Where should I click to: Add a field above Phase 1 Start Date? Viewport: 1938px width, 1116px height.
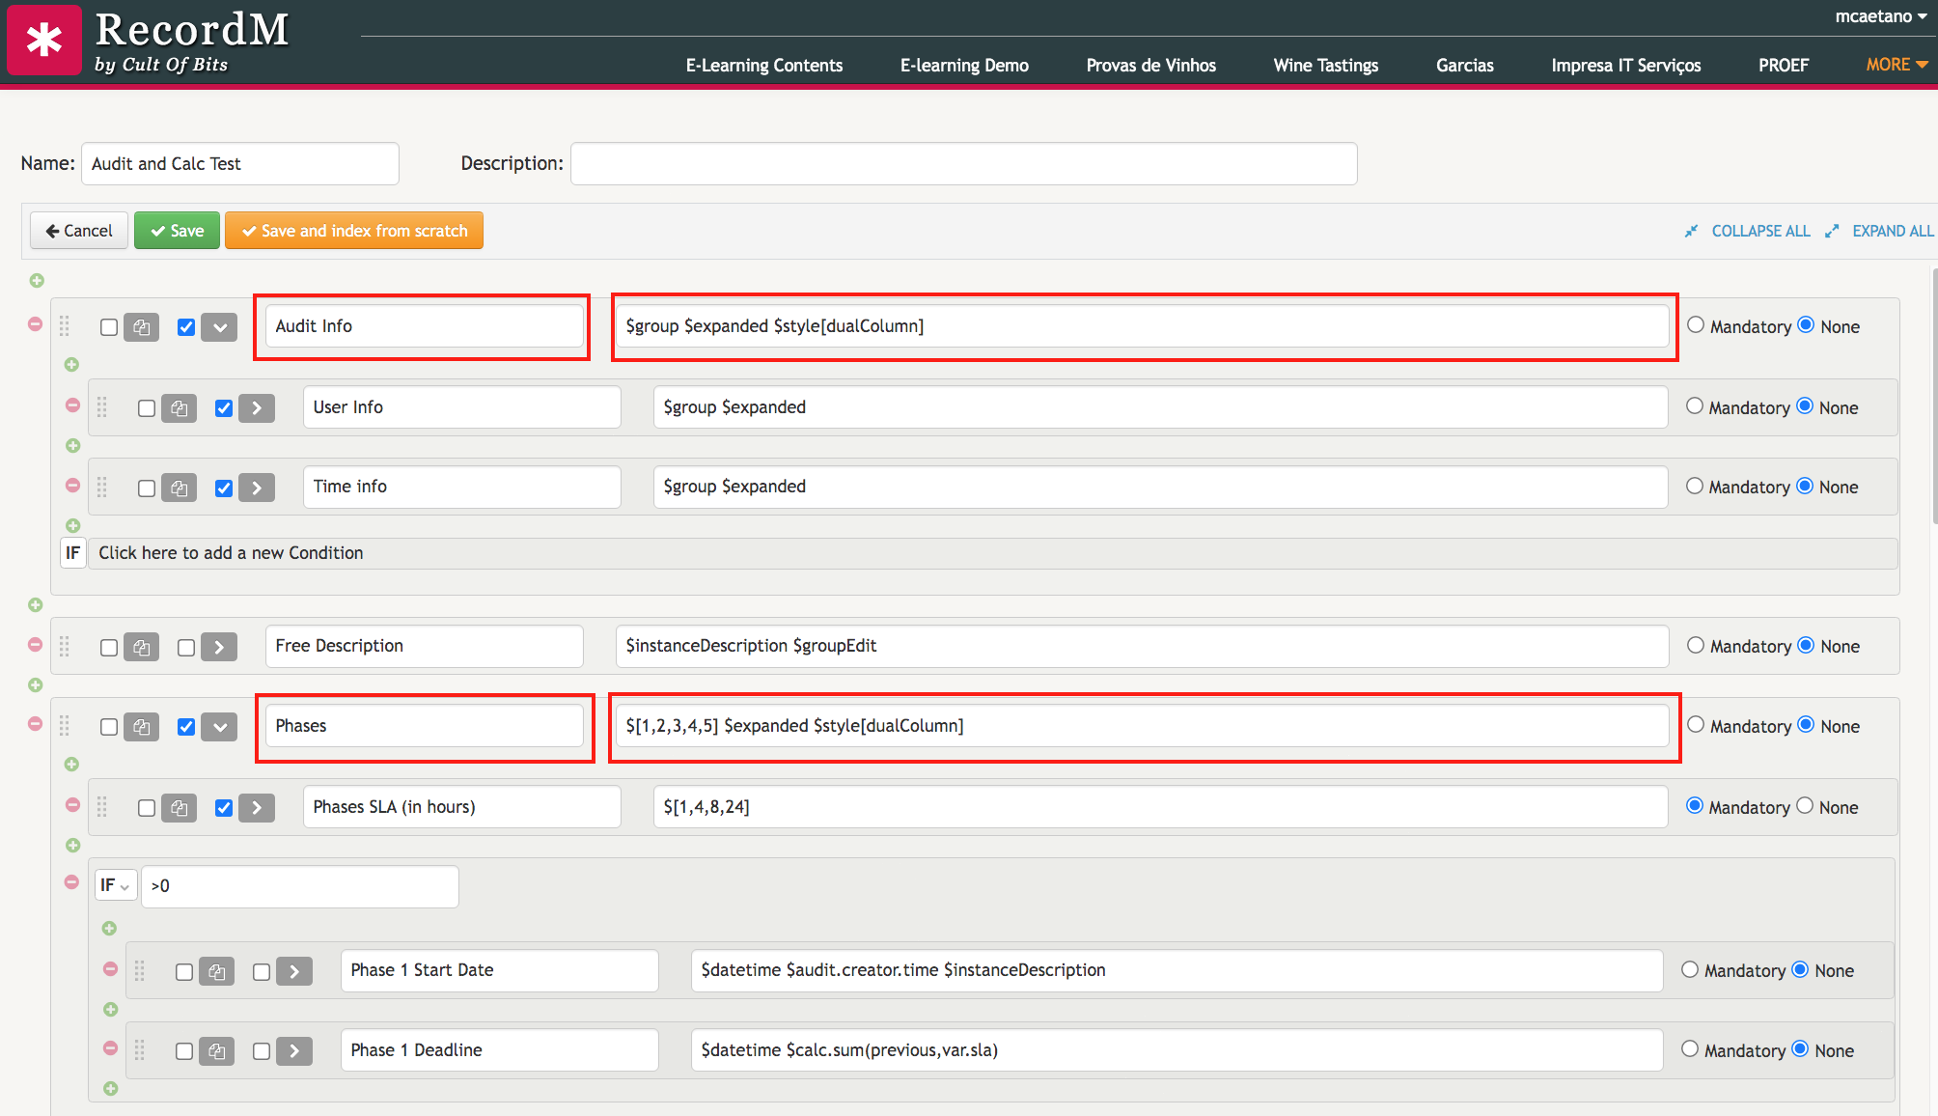tap(109, 928)
